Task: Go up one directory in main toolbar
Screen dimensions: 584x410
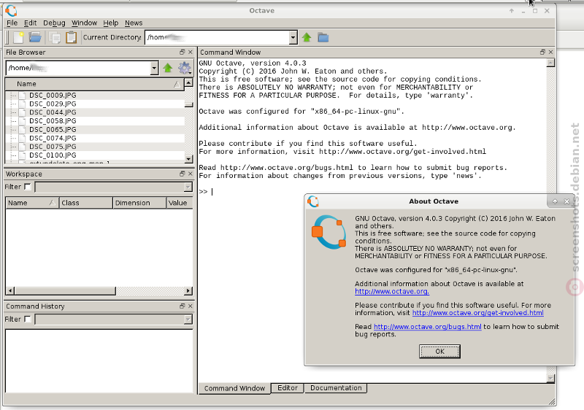Action: coord(307,37)
